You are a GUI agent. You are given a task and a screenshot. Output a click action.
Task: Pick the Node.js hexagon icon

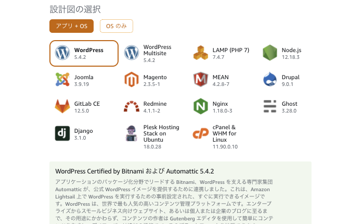270,53
